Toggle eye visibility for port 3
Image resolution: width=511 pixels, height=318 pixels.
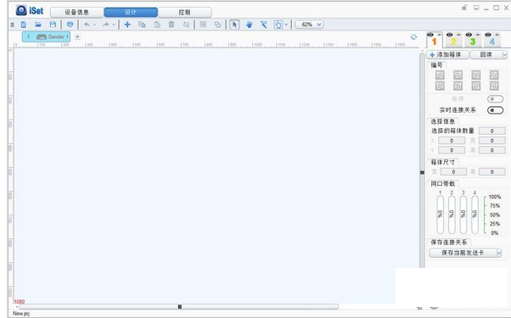[469, 35]
